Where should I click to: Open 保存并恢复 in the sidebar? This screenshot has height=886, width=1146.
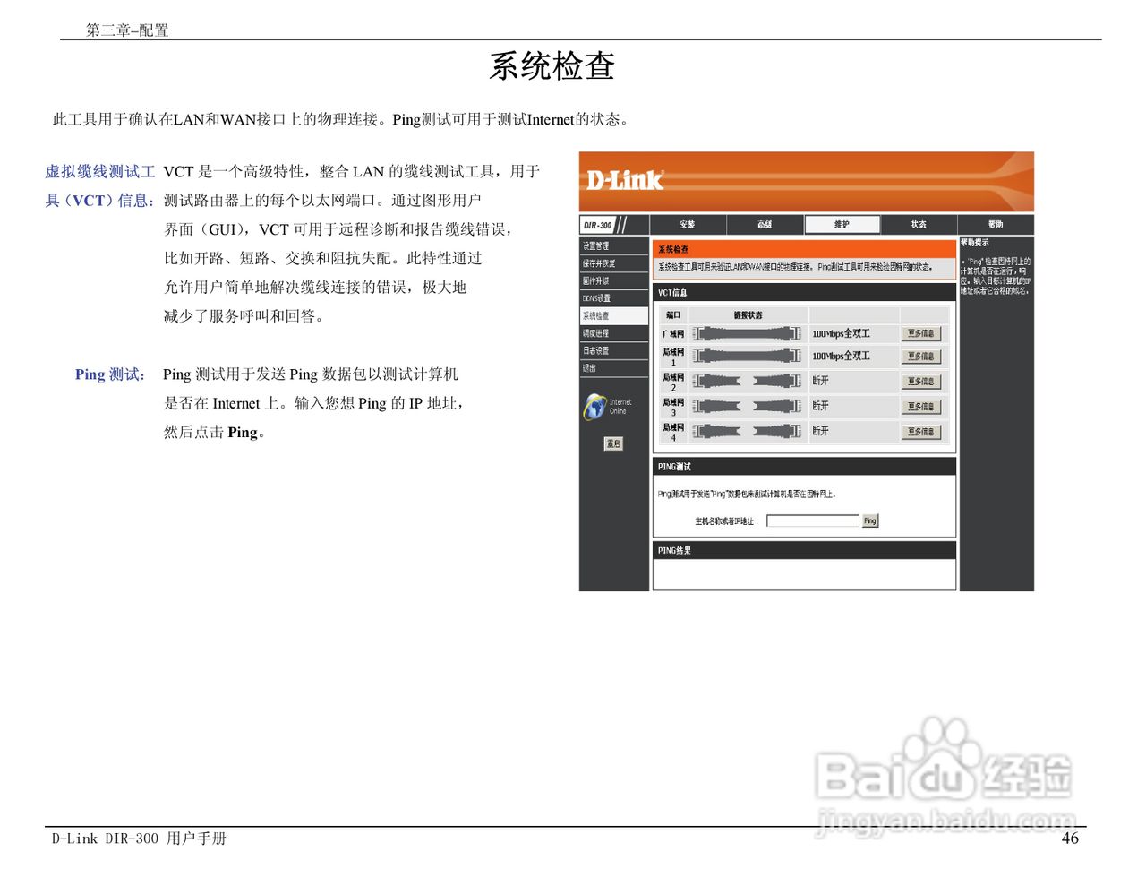[x=614, y=263]
